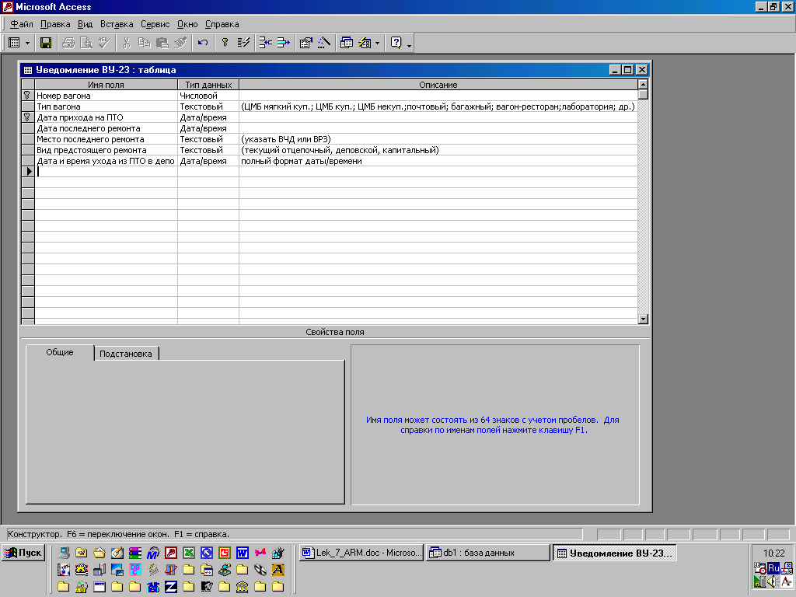Image resolution: width=796 pixels, height=597 pixels.
Task: Switch to the Общие tab
Action: [x=60, y=352]
